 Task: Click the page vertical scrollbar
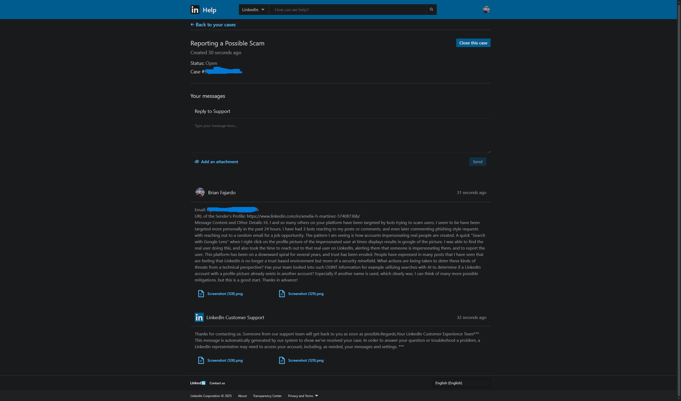point(679,200)
